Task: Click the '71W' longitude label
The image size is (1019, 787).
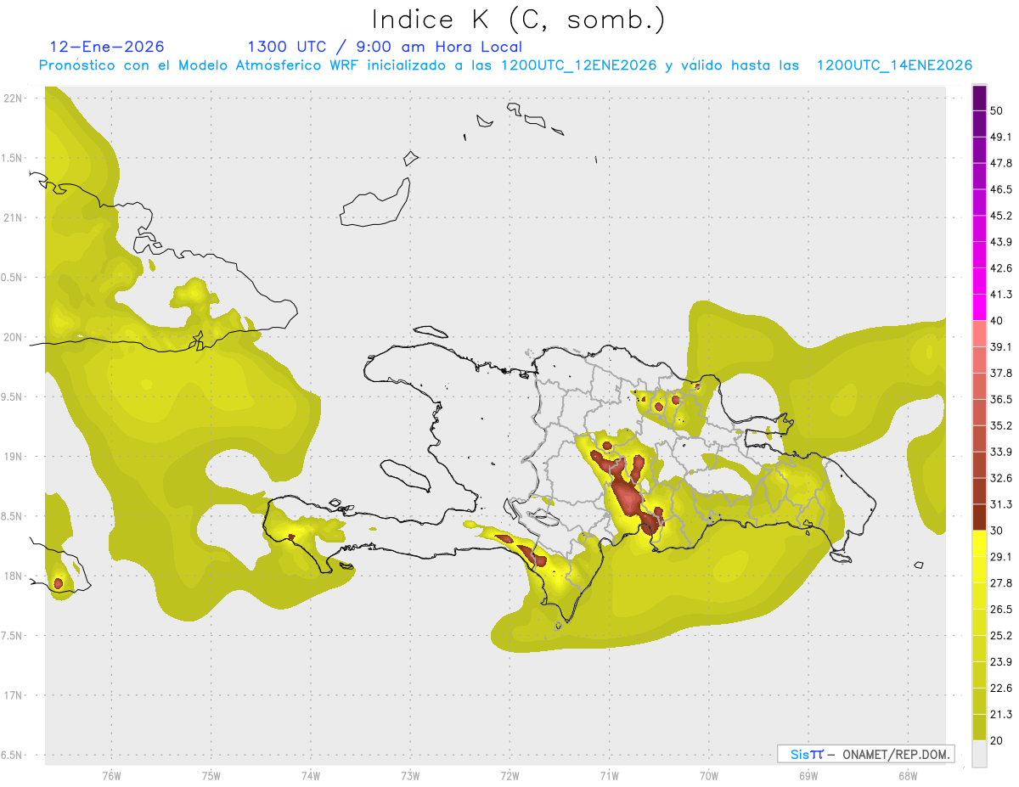Action: click(609, 776)
